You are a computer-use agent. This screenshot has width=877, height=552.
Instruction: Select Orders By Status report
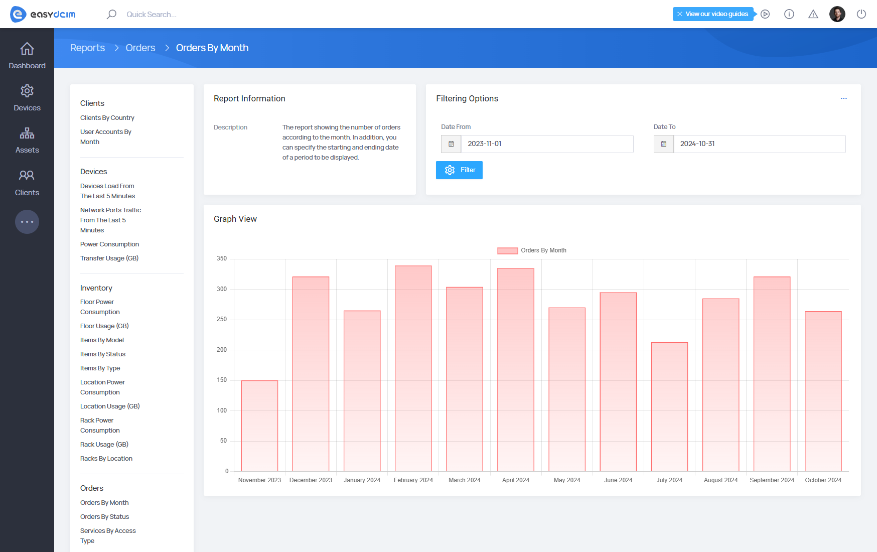[x=104, y=516]
